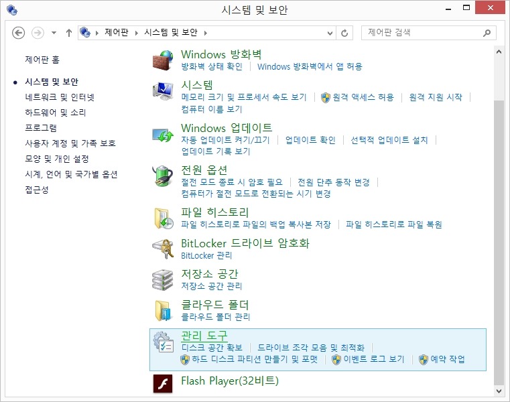Click 방화벽 상태 확인 link

[212, 67]
